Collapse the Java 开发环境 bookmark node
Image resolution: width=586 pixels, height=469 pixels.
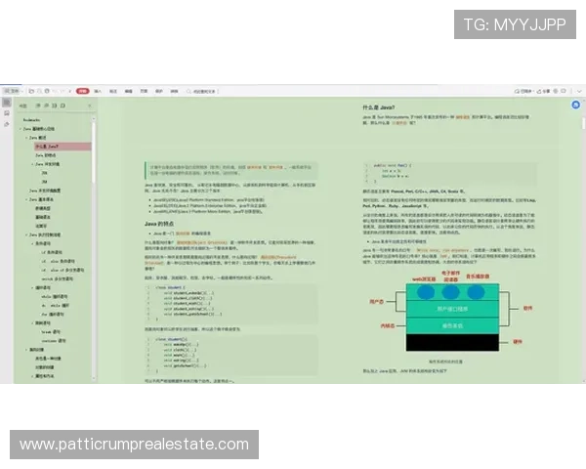click(32, 164)
